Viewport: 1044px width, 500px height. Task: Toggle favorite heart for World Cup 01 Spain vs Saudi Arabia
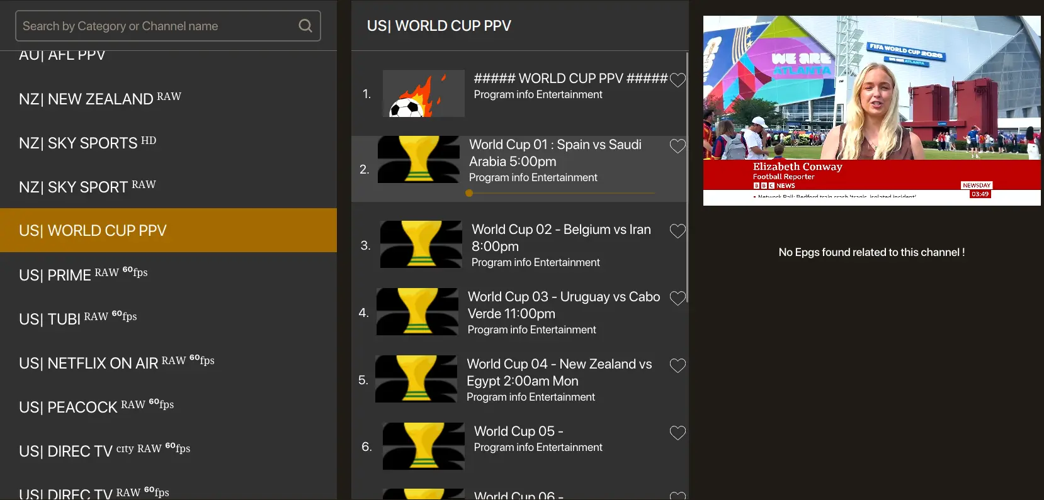click(x=678, y=147)
